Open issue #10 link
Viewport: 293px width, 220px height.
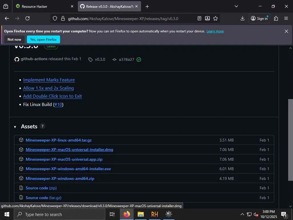[58, 105]
